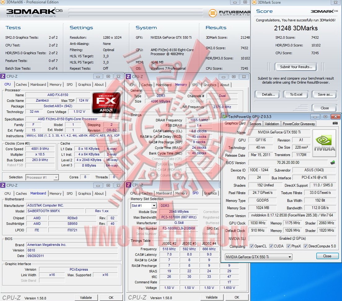Click the Max Bandwidth PC3-10700H field
Image resolution: width=342 pixels, height=301 pixels.
[x=179, y=217]
